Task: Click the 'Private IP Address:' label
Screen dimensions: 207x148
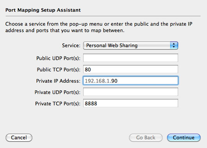Action: coord(58,81)
